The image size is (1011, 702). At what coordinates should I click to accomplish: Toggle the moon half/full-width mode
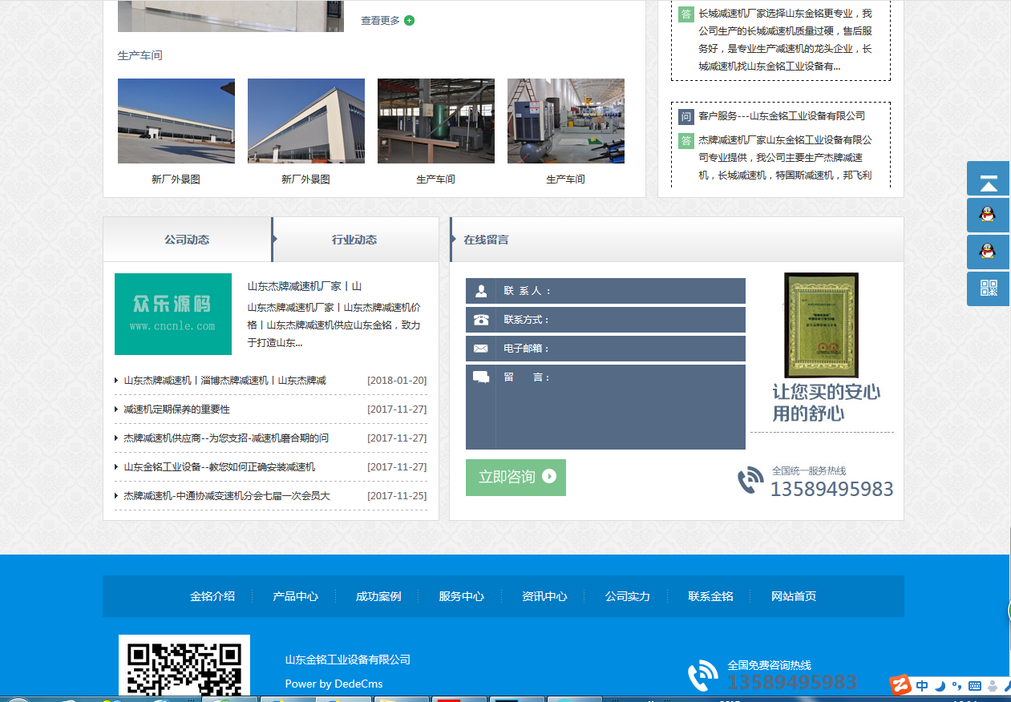coord(940,686)
